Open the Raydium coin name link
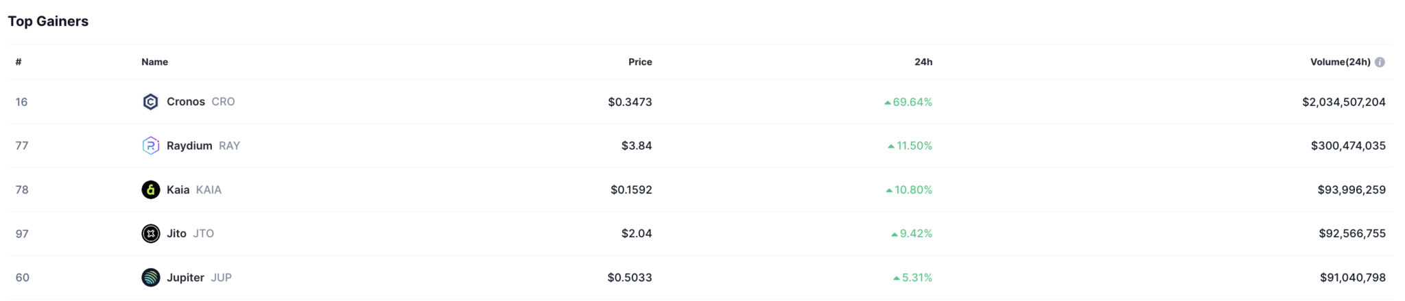Viewport: 1405px width, 301px height. click(x=189, y=146)
